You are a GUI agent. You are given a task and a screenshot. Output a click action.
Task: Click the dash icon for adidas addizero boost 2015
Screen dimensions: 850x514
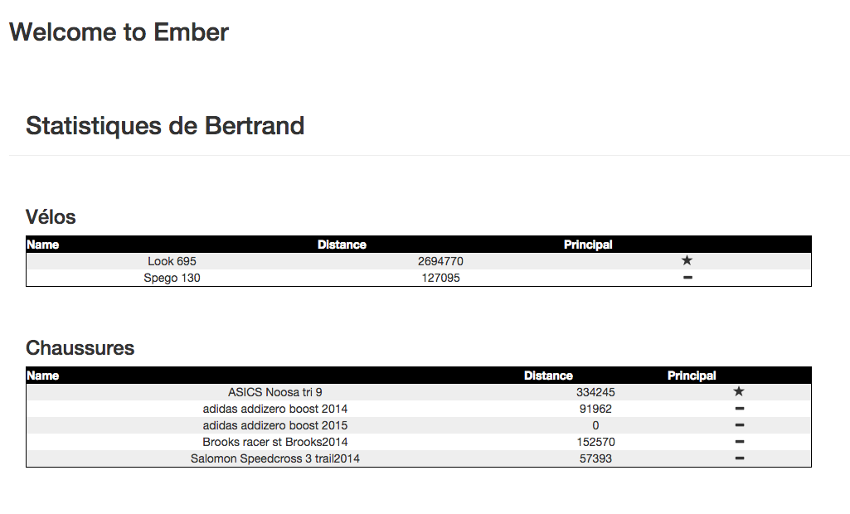(x=739, y=425)
